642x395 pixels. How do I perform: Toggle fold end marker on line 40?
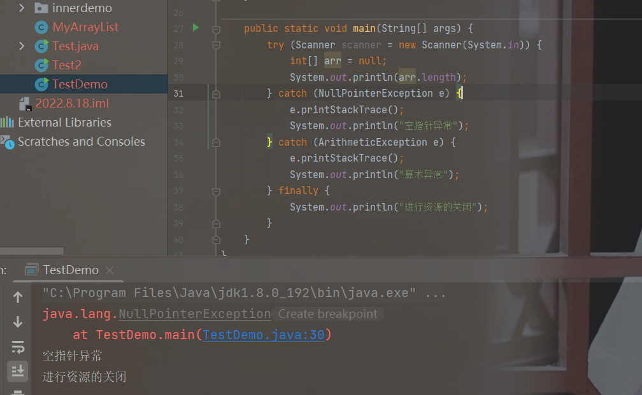click(216, 240)
